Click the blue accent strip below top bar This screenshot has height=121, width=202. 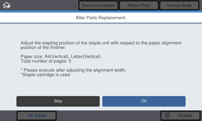(101, 12)
